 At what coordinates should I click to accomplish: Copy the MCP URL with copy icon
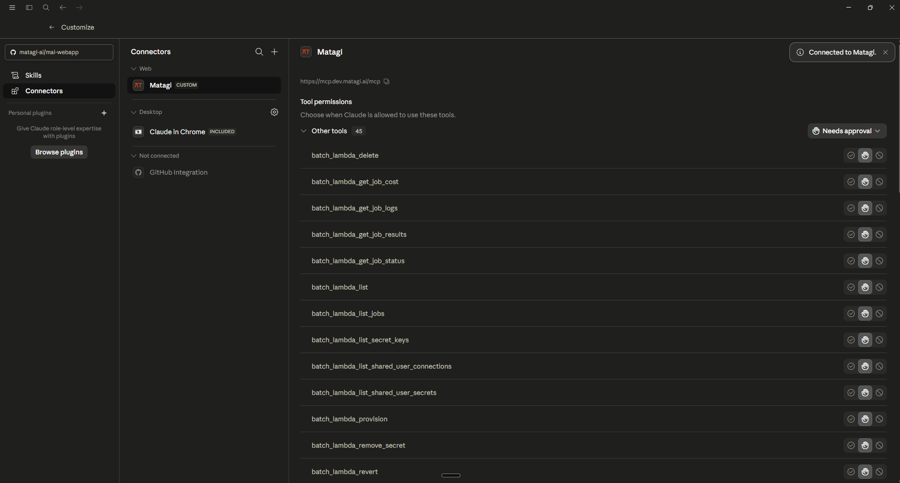[386, 81]
